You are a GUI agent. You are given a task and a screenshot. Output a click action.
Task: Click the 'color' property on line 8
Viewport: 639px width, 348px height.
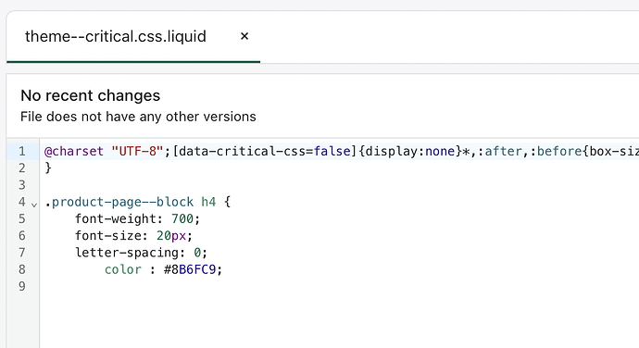[x=122, y=269]
